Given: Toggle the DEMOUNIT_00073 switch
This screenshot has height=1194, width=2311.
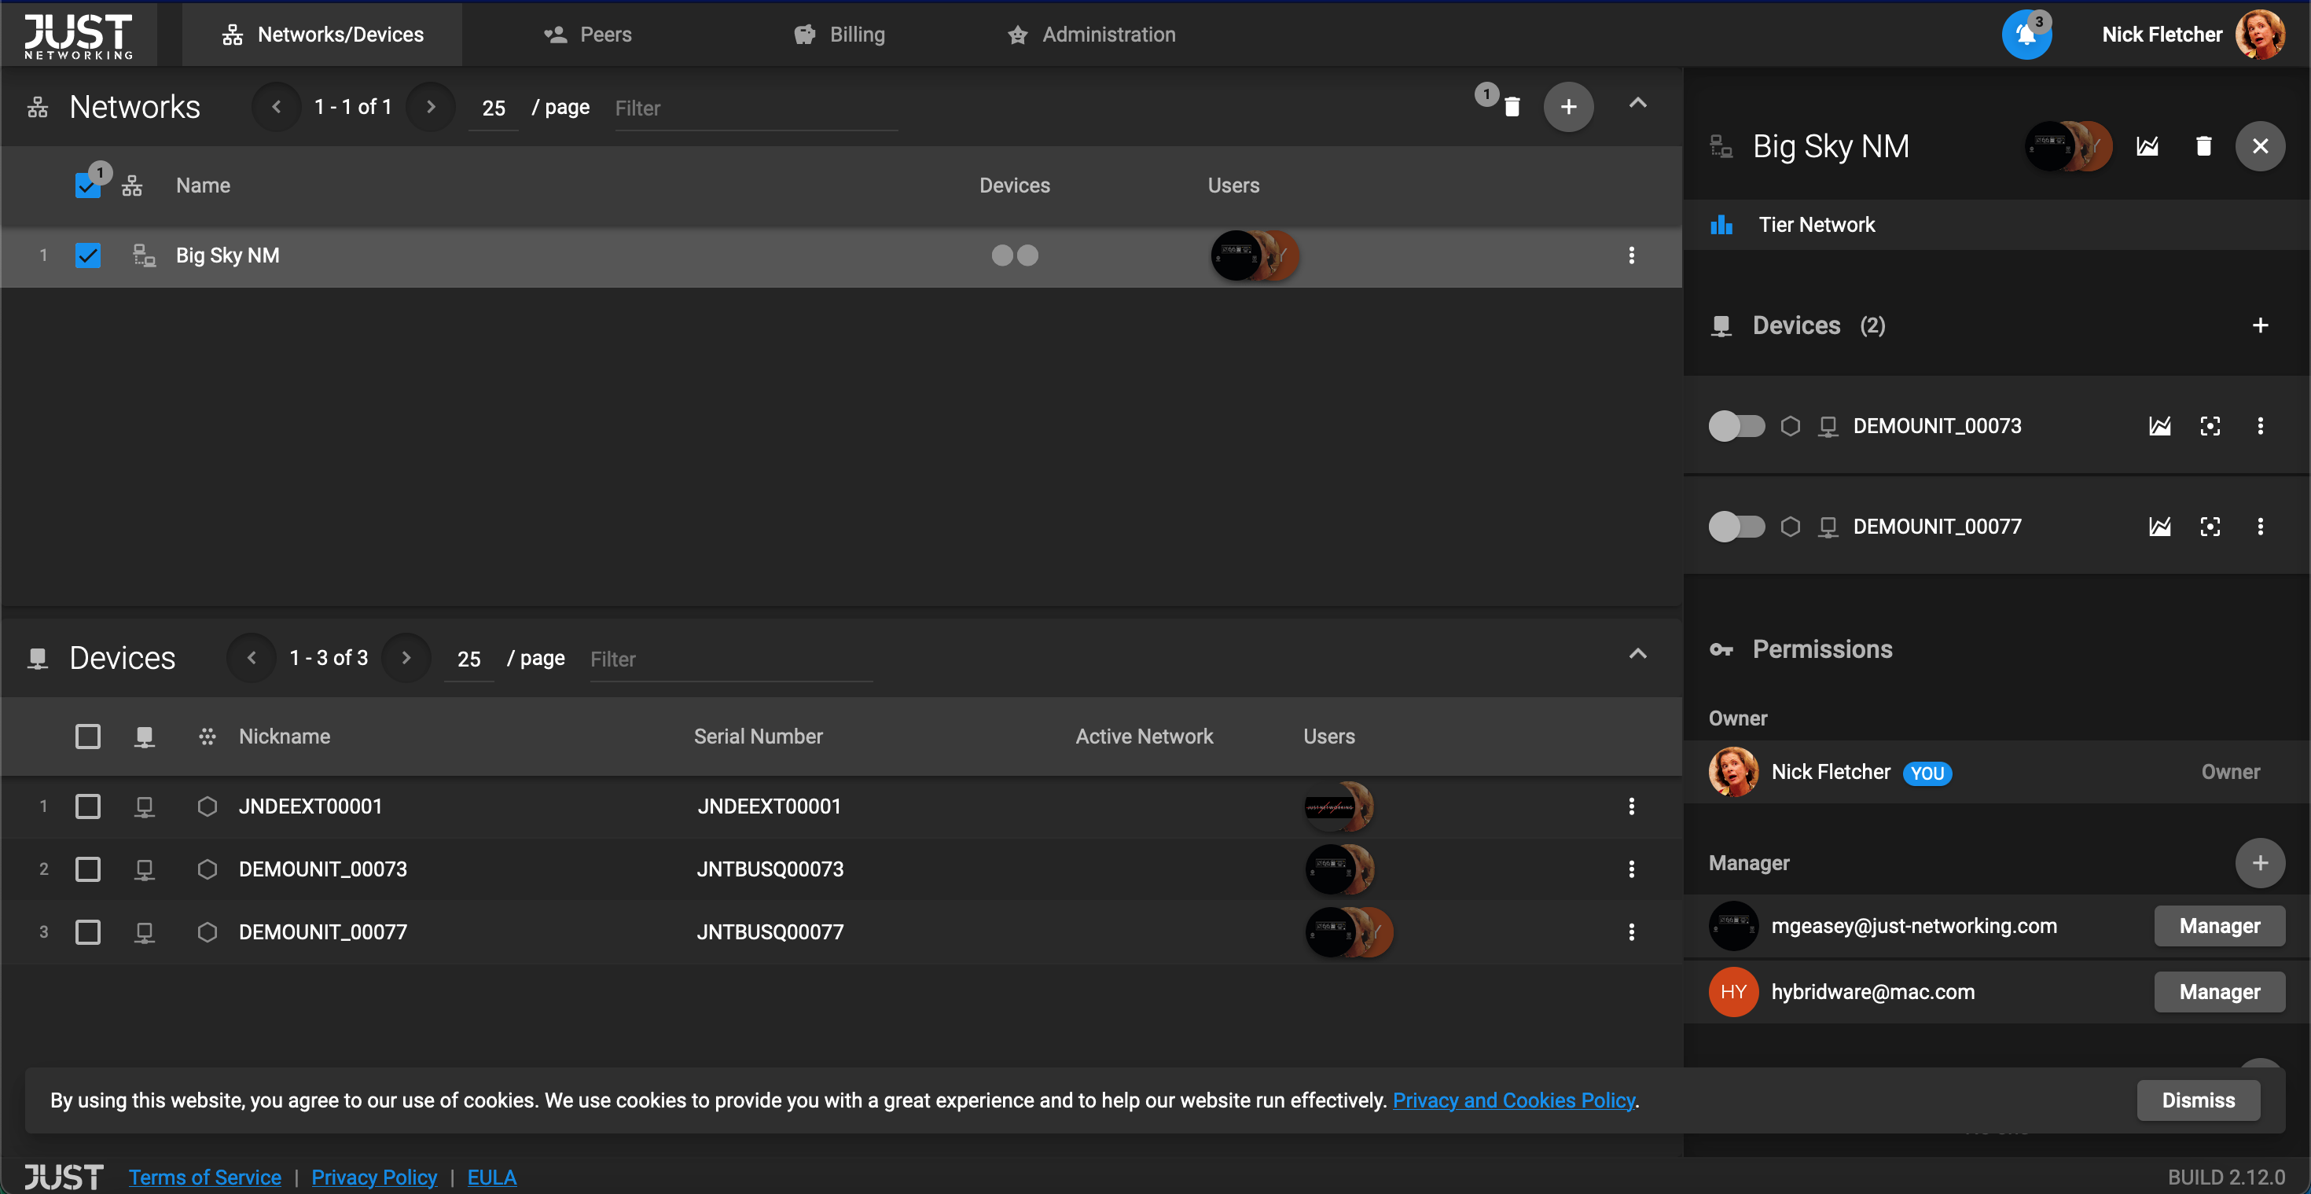Looking at the screenshot, I should (x=1736, y=426).
